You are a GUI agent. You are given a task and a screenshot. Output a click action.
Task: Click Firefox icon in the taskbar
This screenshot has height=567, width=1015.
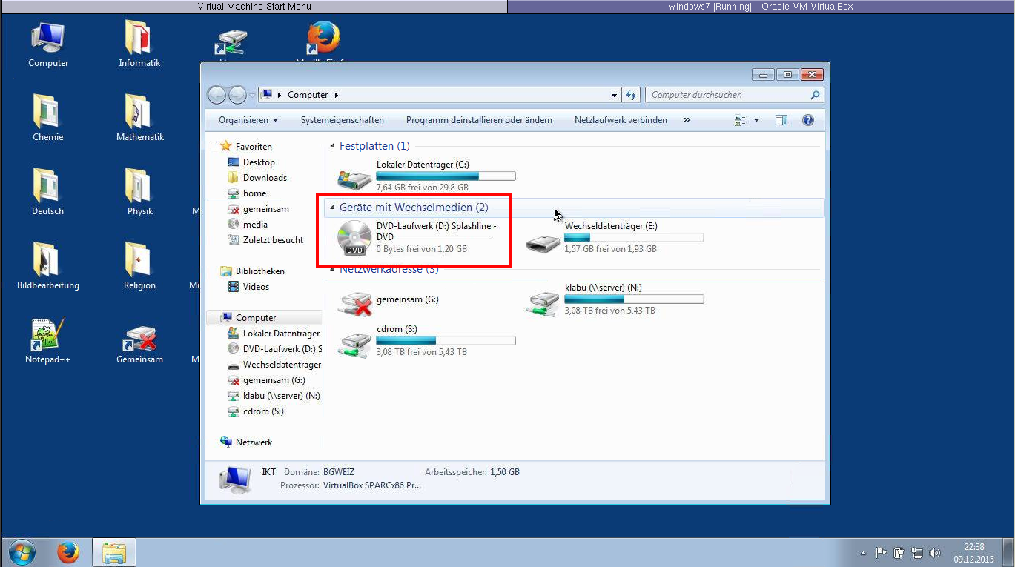click(68, 552)
